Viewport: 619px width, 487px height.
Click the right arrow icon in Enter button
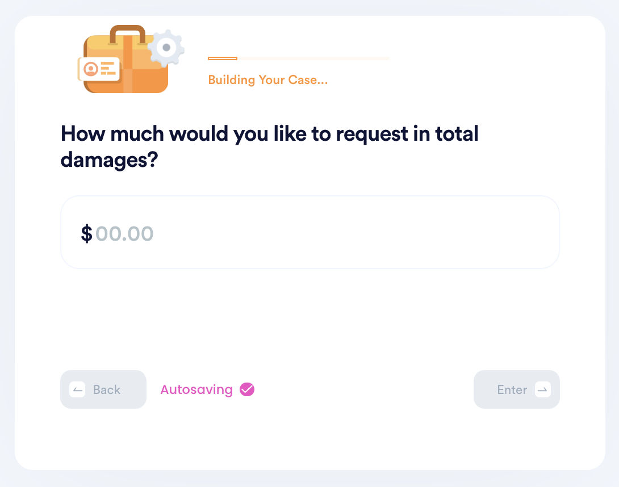pyautogui.click(x=543, y=390)
